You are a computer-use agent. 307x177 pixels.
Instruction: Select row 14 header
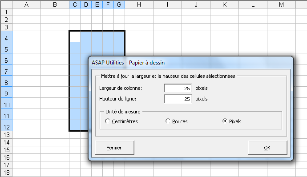[x=7, y=143]
